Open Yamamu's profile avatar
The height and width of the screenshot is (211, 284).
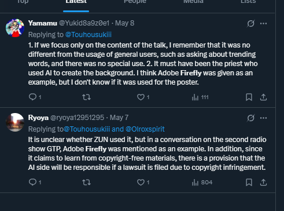click(15, 28)
